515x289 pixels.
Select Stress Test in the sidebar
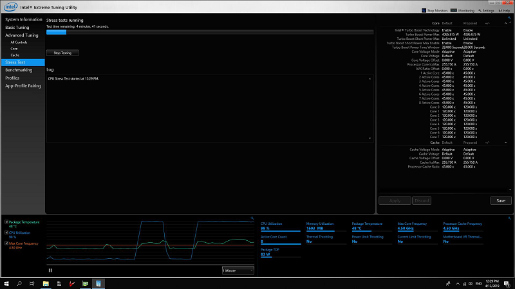tap(23, 62)
